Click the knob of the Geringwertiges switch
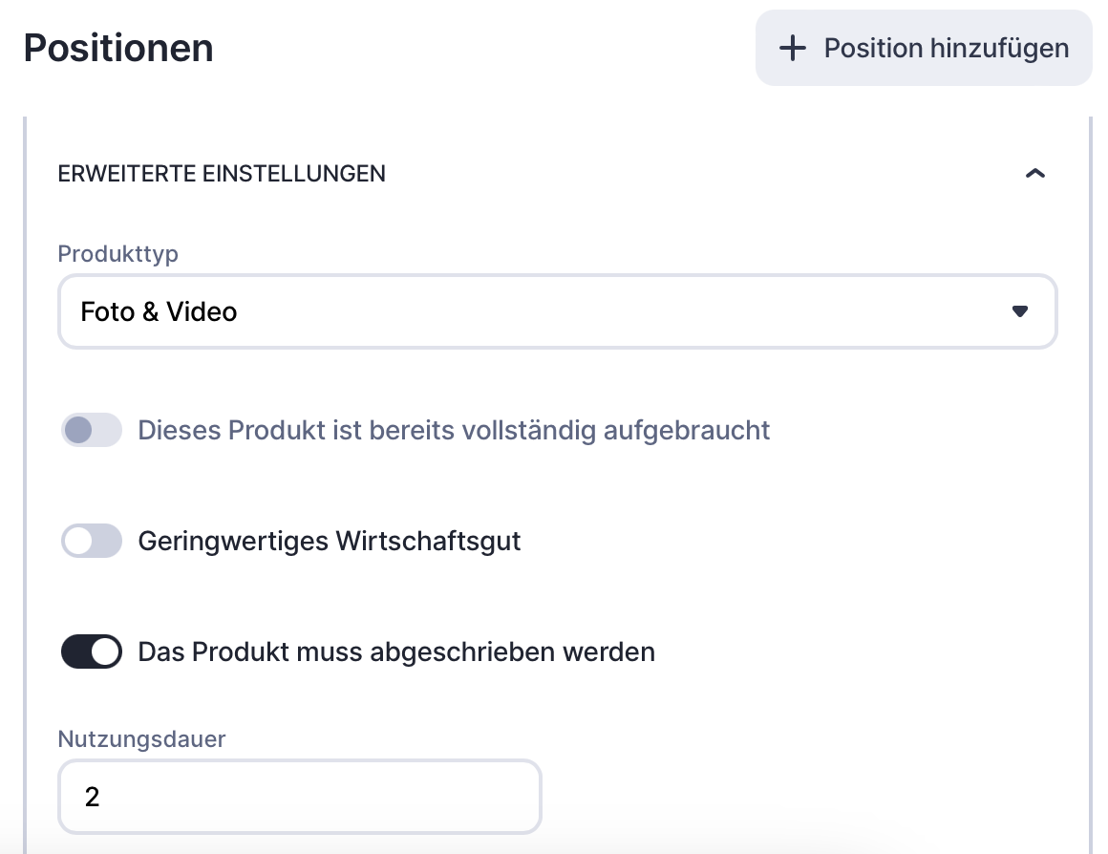Image resolution: width=1108 pixels, height=854 pixels. pyautogui.click(x=77, y=541)
